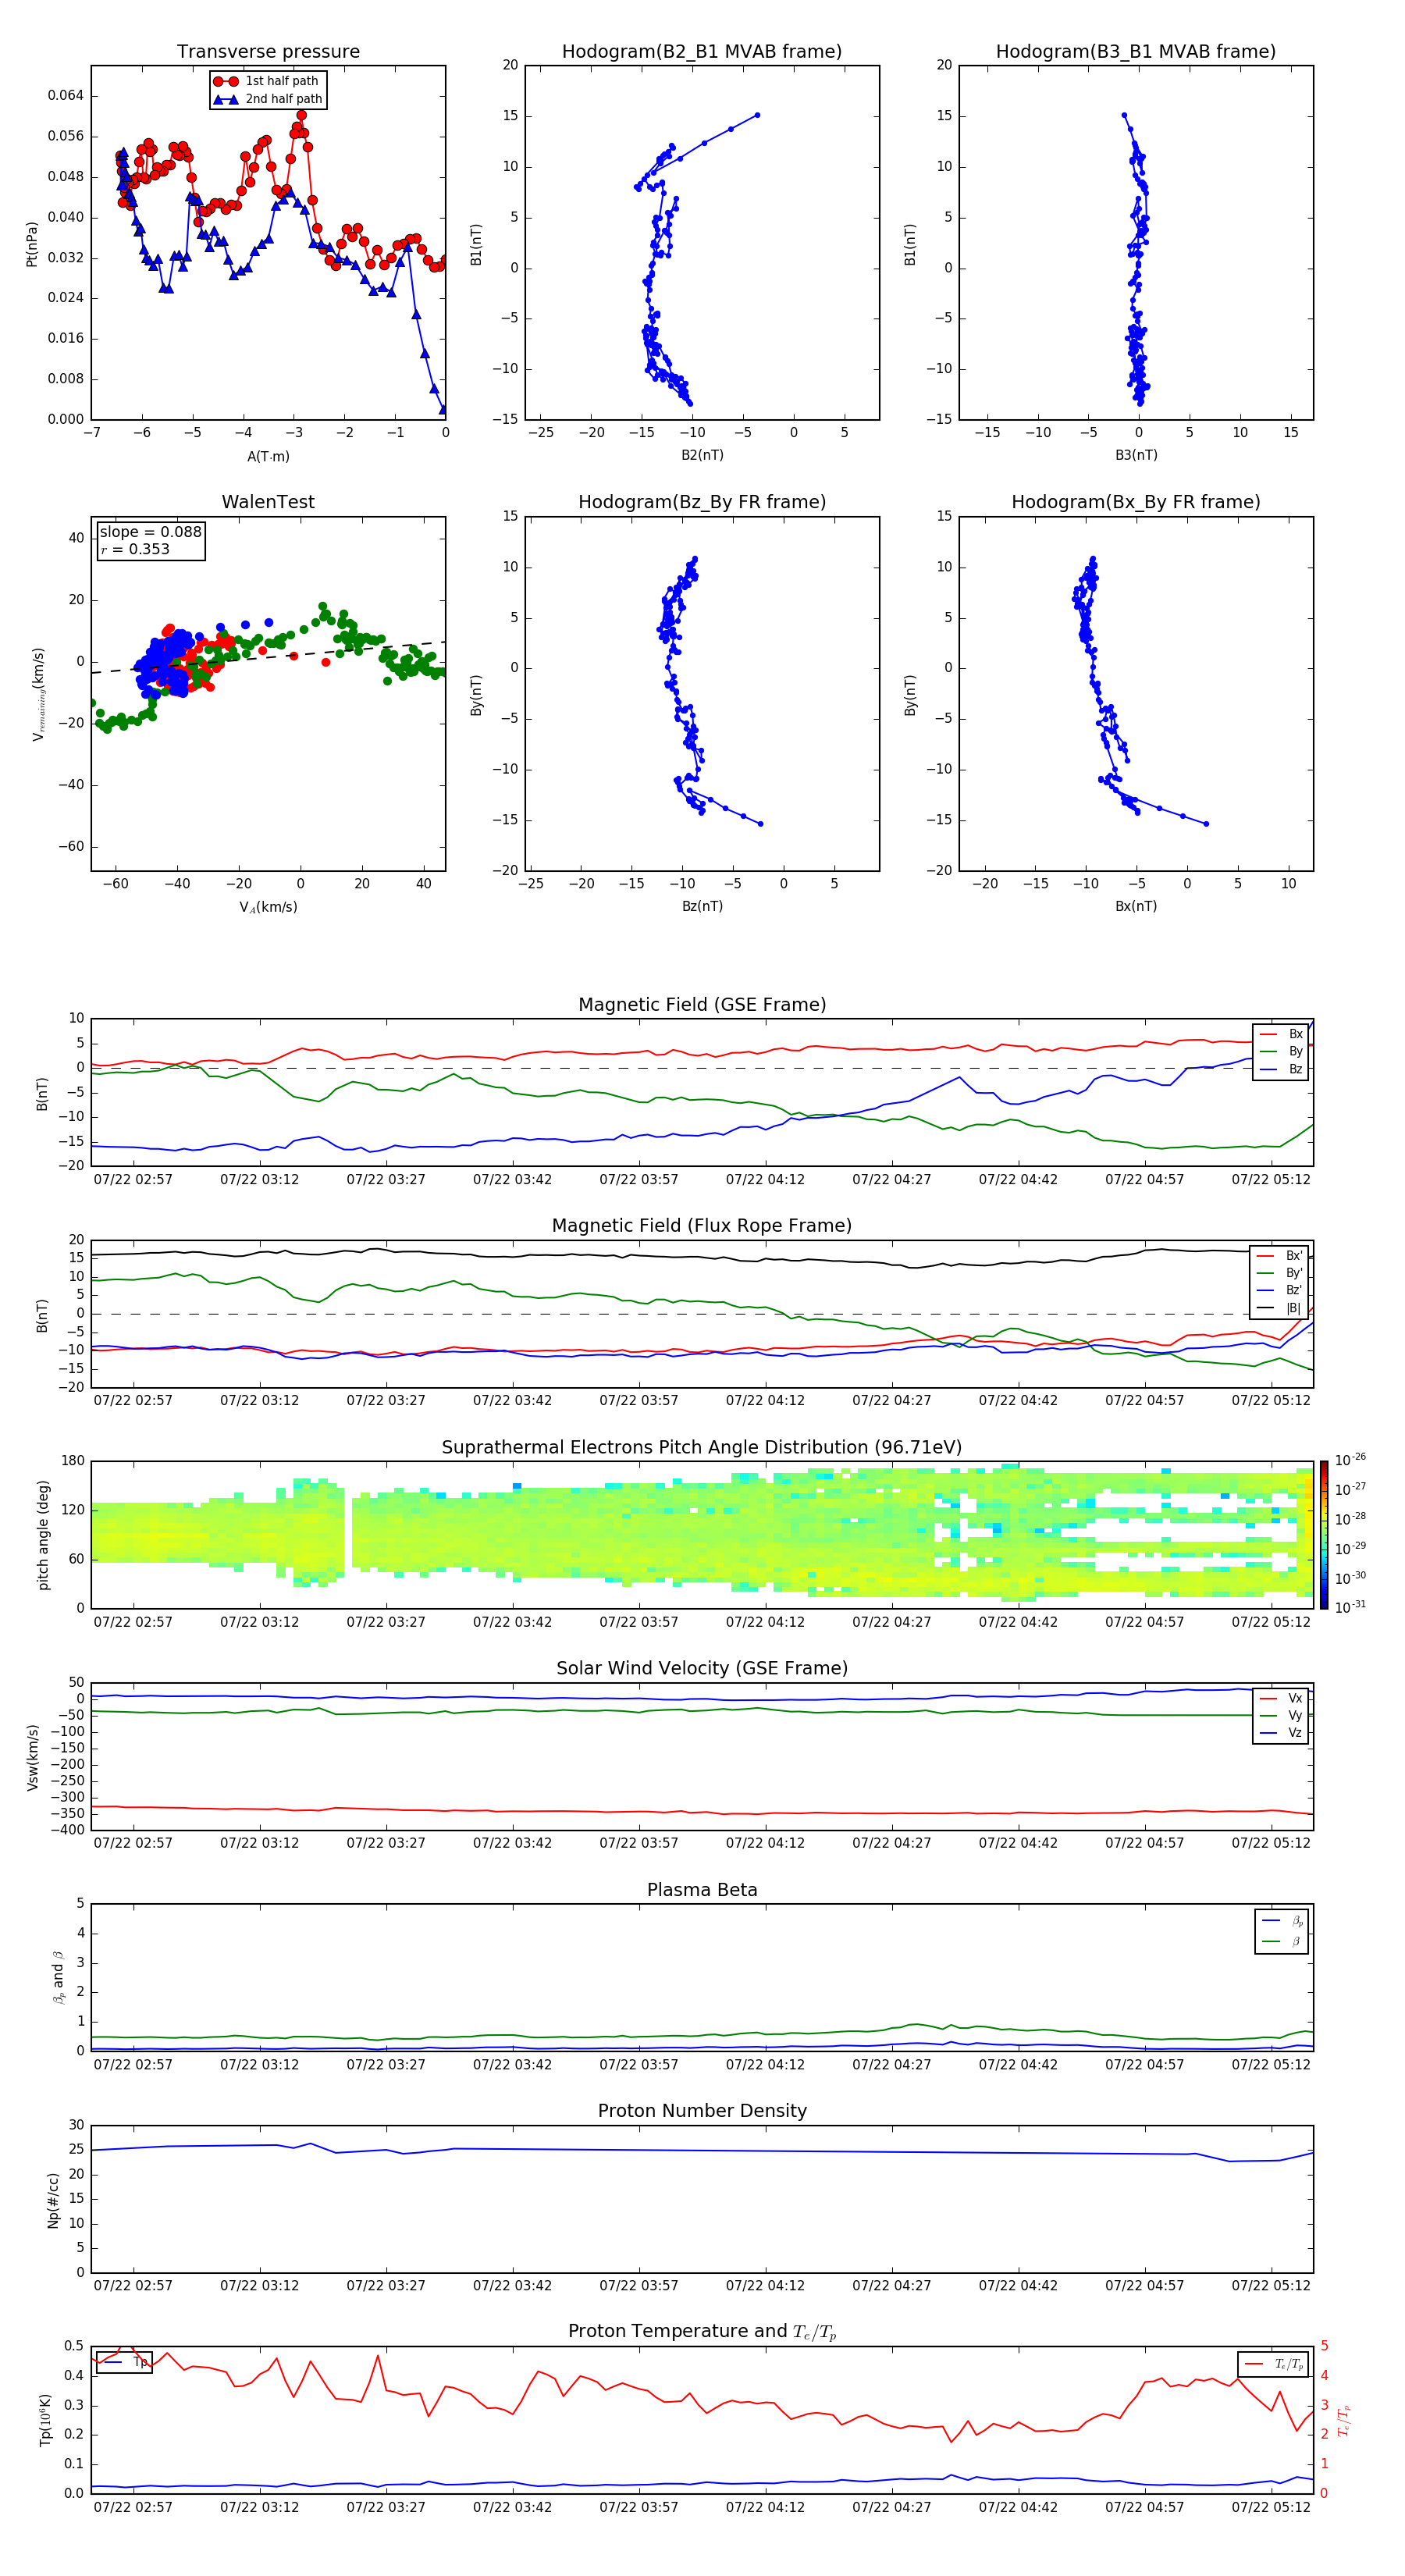Image resolution: width=1405 pixels, height=2576 pixels.
Task: Click the 'Np(#/cc)' axis label
Action: (52, 2200)
